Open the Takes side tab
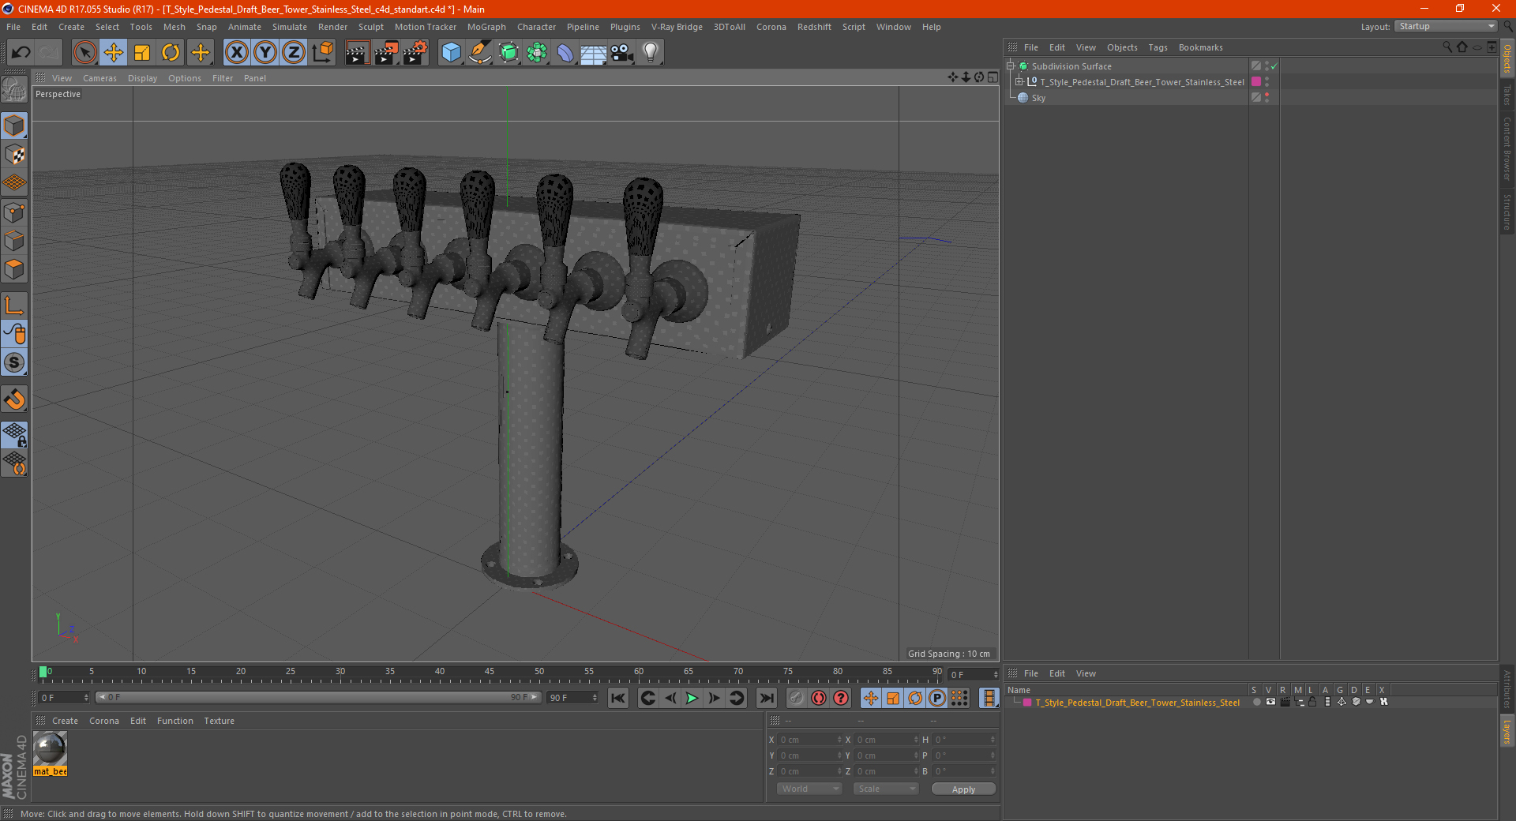Screen dimensions: 1516x821 coord(1507,95)
